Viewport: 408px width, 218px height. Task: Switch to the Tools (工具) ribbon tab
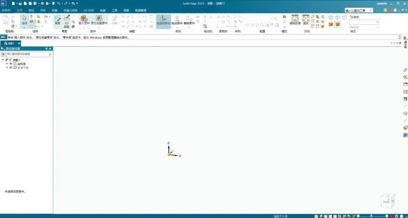(x=114, y=11)
